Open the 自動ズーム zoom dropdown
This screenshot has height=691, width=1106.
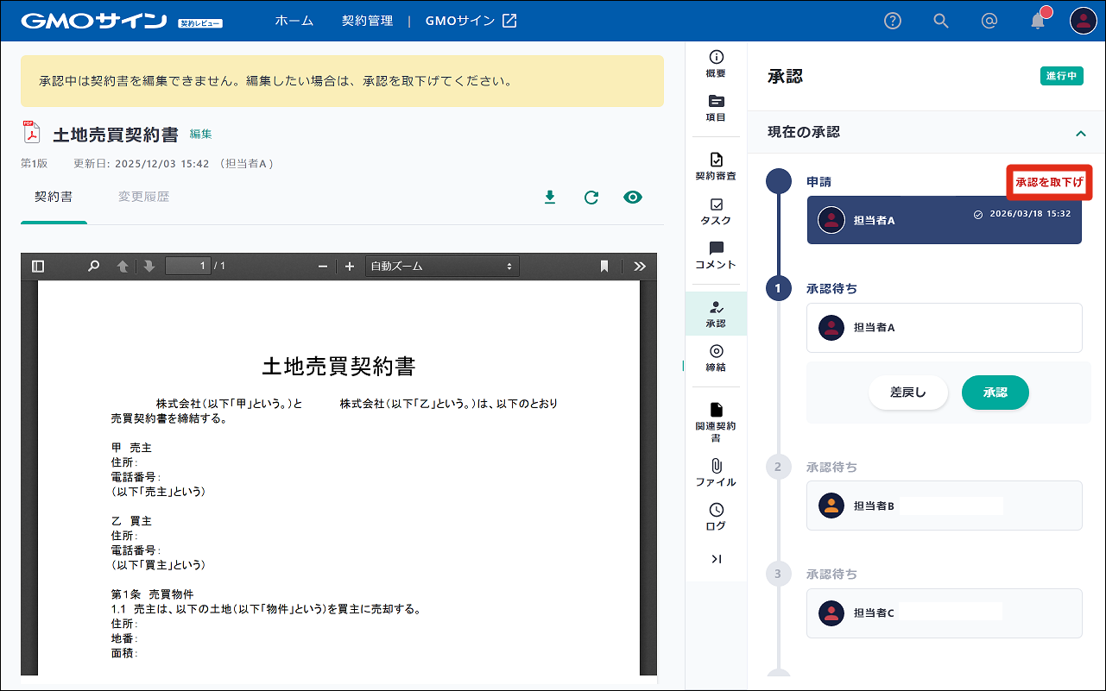(x=442, y=267)
